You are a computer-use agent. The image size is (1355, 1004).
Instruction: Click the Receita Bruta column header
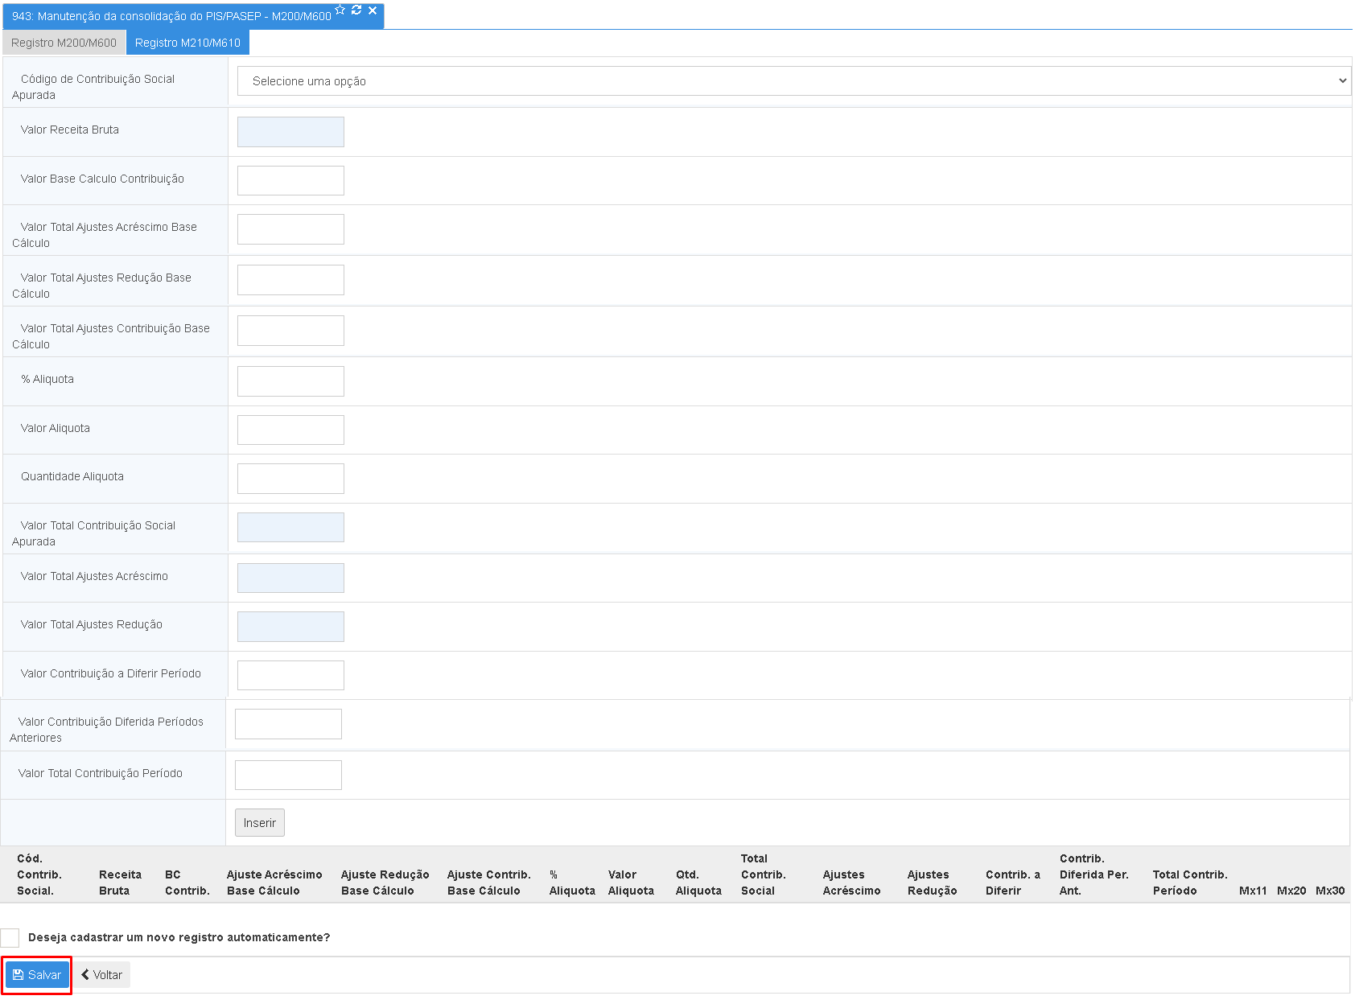(x=120, y=883)
